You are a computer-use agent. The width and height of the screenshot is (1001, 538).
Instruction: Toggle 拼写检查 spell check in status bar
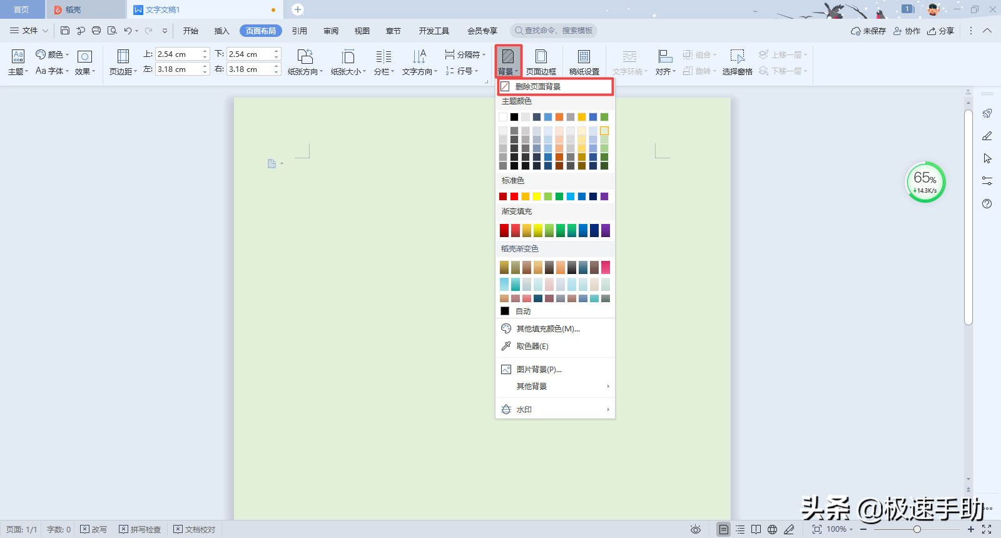point(140,529)
